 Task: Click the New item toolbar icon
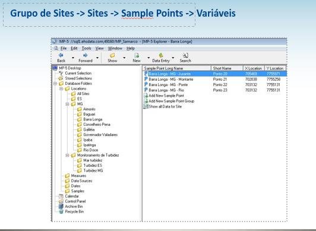(x=137, y=55)
